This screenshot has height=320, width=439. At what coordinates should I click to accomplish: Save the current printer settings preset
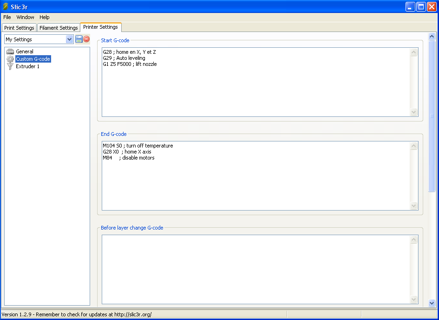(79, 39)
